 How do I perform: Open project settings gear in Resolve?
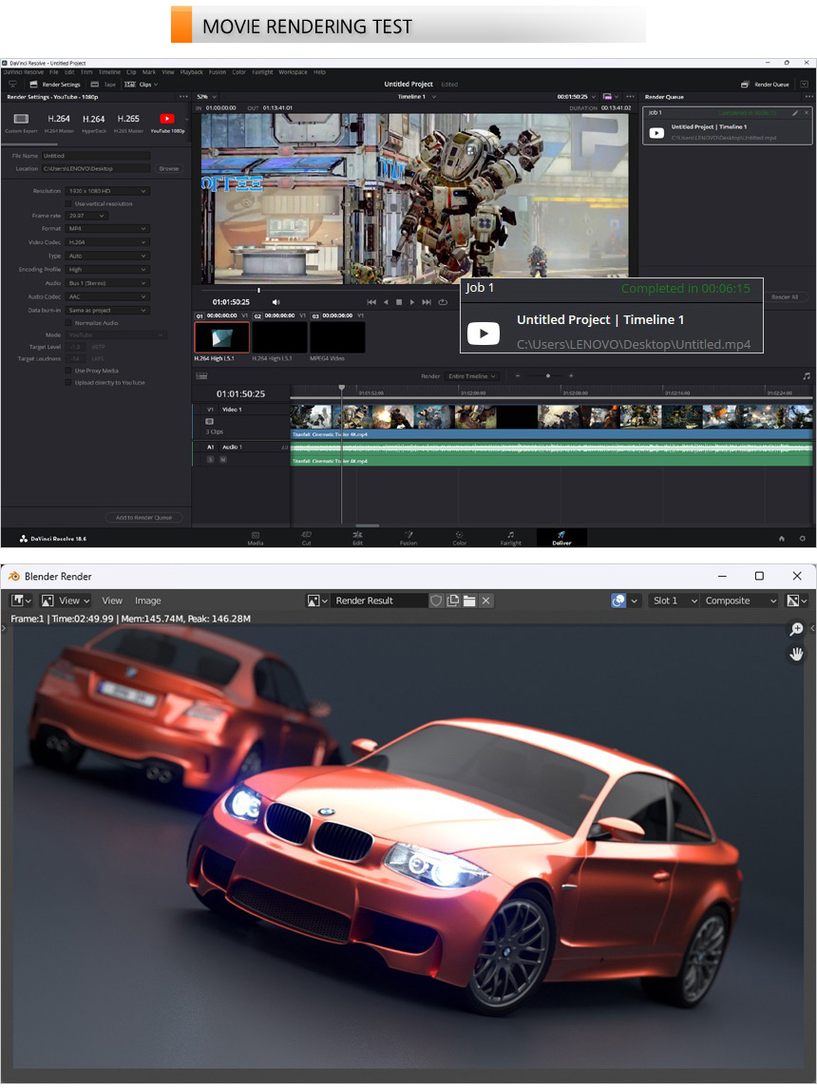point(803,539)
